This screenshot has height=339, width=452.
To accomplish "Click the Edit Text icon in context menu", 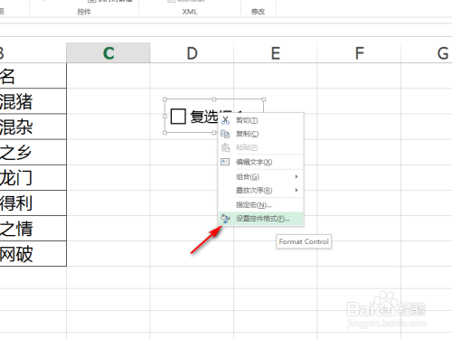I will pos(225,162).
